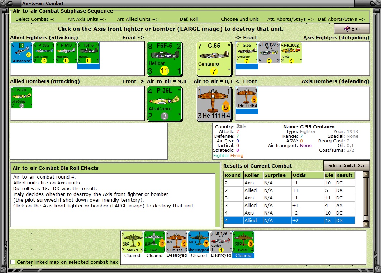Select round 2 Allied row with die 5
This screenshot has width=381, height=273.
point(289,190)
